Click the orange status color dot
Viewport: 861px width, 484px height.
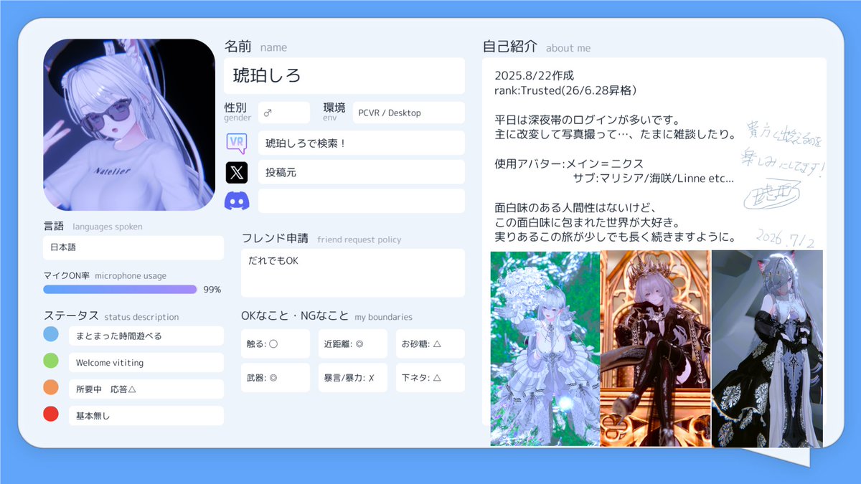point(51,387)
